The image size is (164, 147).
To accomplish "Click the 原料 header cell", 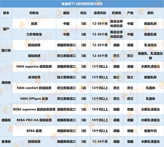I will click(150, 13).
